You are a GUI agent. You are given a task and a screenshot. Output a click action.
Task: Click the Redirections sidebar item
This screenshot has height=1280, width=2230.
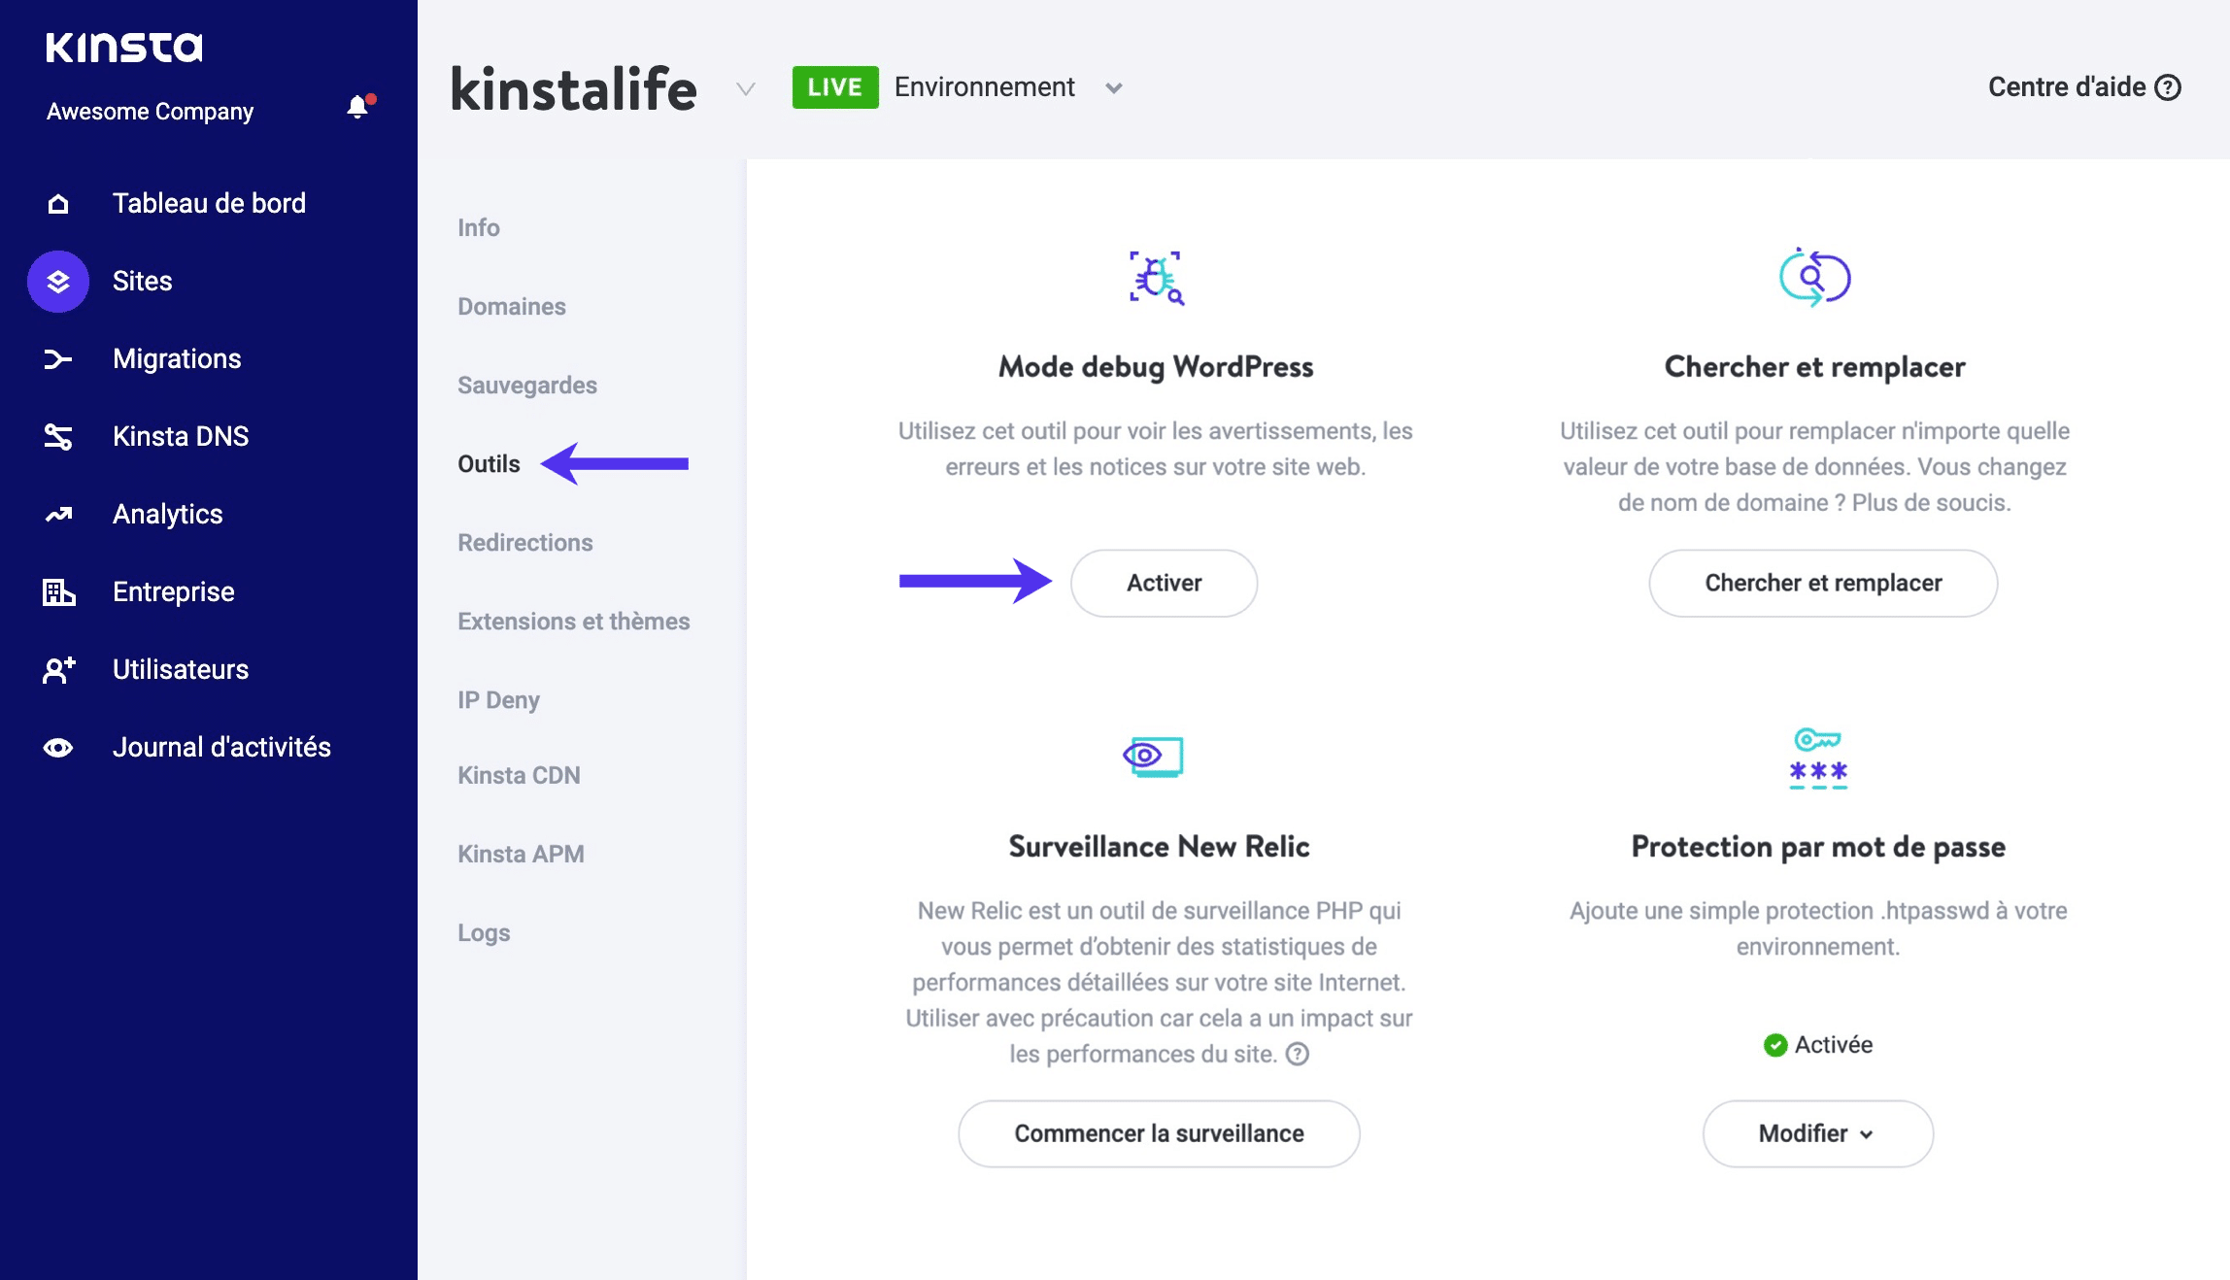click(x=526, y=542)
